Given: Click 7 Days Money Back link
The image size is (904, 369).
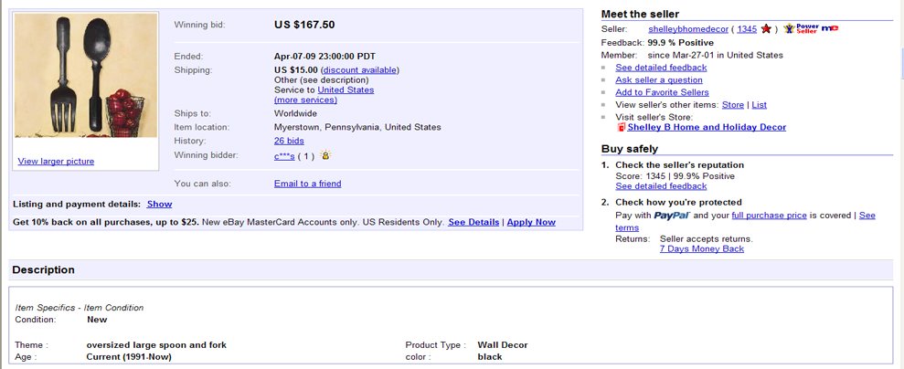Looking at the screenshot, I should point(702,249).
